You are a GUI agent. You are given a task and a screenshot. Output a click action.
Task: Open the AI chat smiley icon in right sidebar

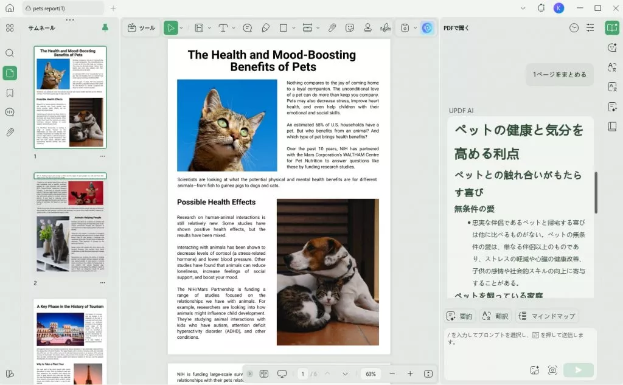[612, 47]
